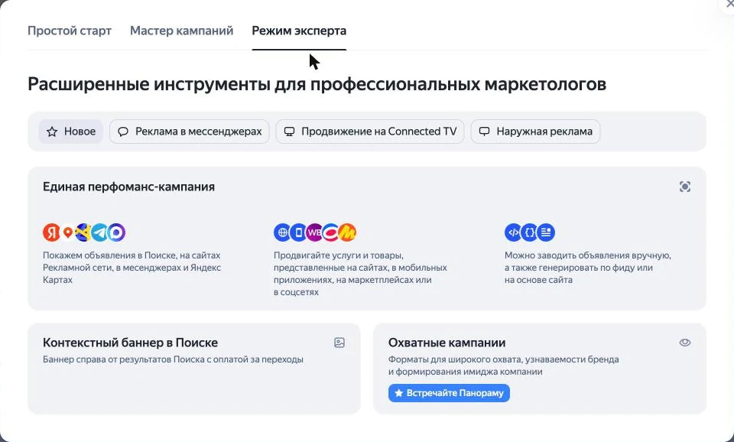This screenshot has width=734, height=442.
Task: Choose Продвижение на Connected TV filter
Action: coord(370,132)
